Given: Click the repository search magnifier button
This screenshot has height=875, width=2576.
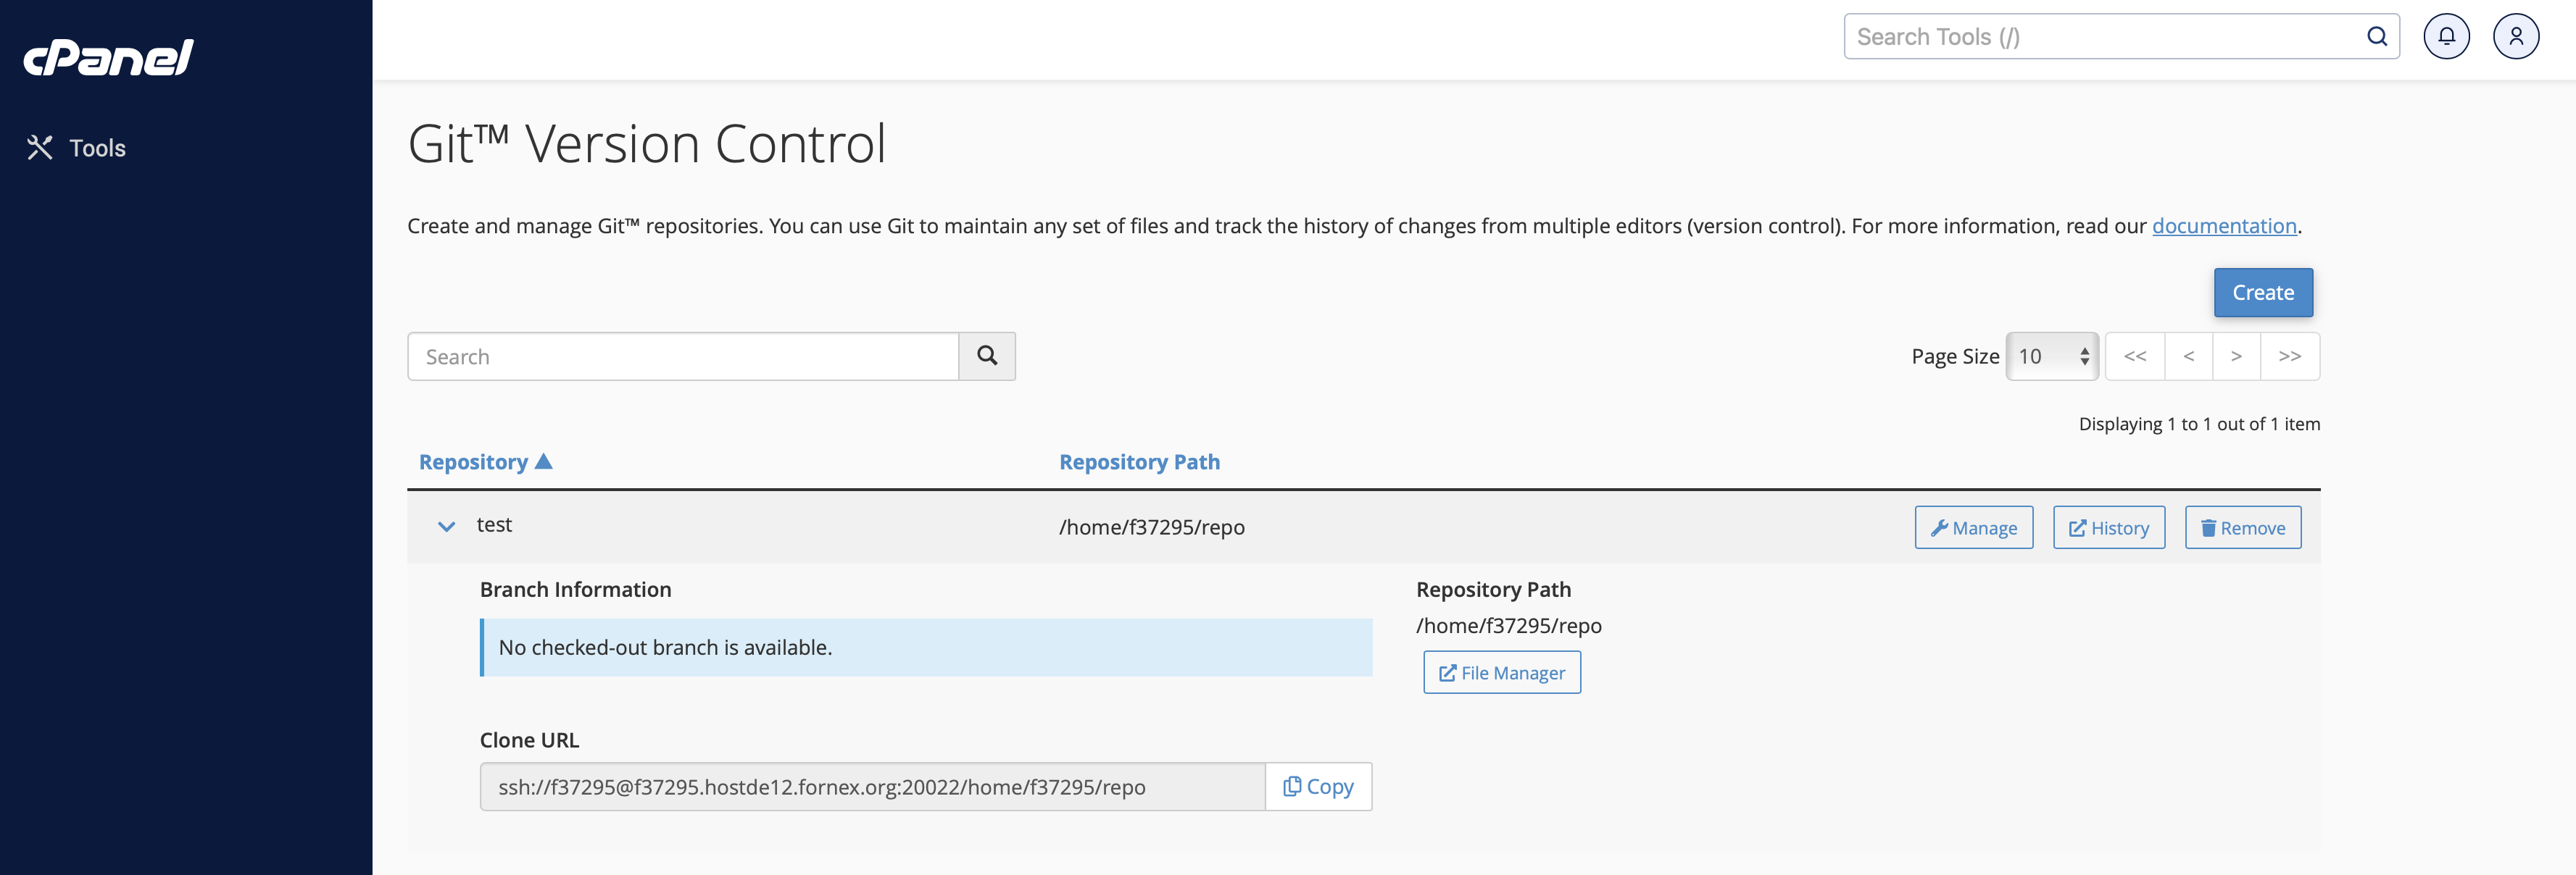Looking at the screenshot, I should coord(987,356).
